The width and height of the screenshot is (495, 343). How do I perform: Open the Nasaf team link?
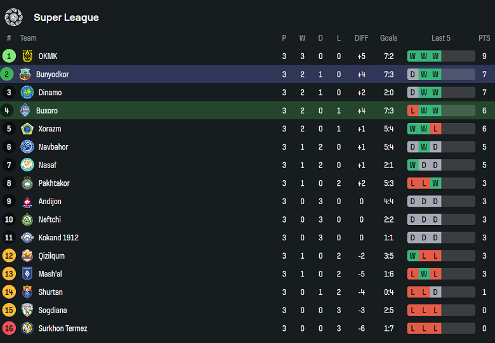(x=47, y=165)
